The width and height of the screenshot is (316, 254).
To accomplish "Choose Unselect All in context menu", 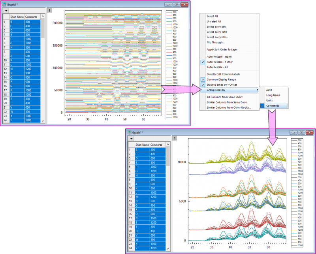I will pos(214,21).
